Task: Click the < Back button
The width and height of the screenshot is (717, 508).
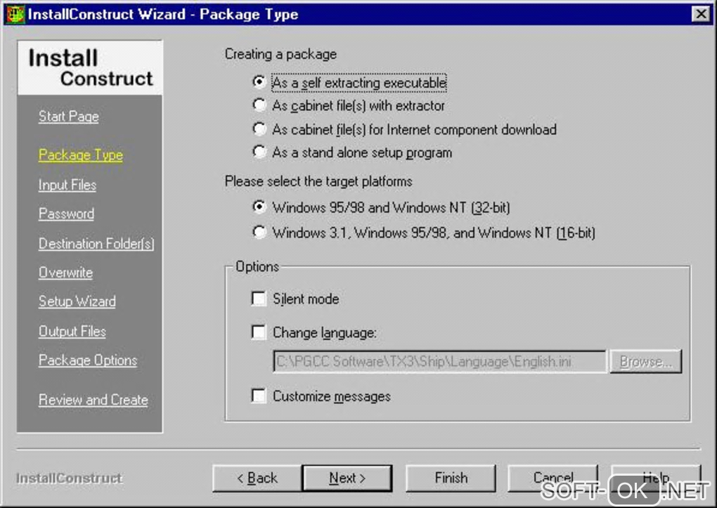Action: 257,478
